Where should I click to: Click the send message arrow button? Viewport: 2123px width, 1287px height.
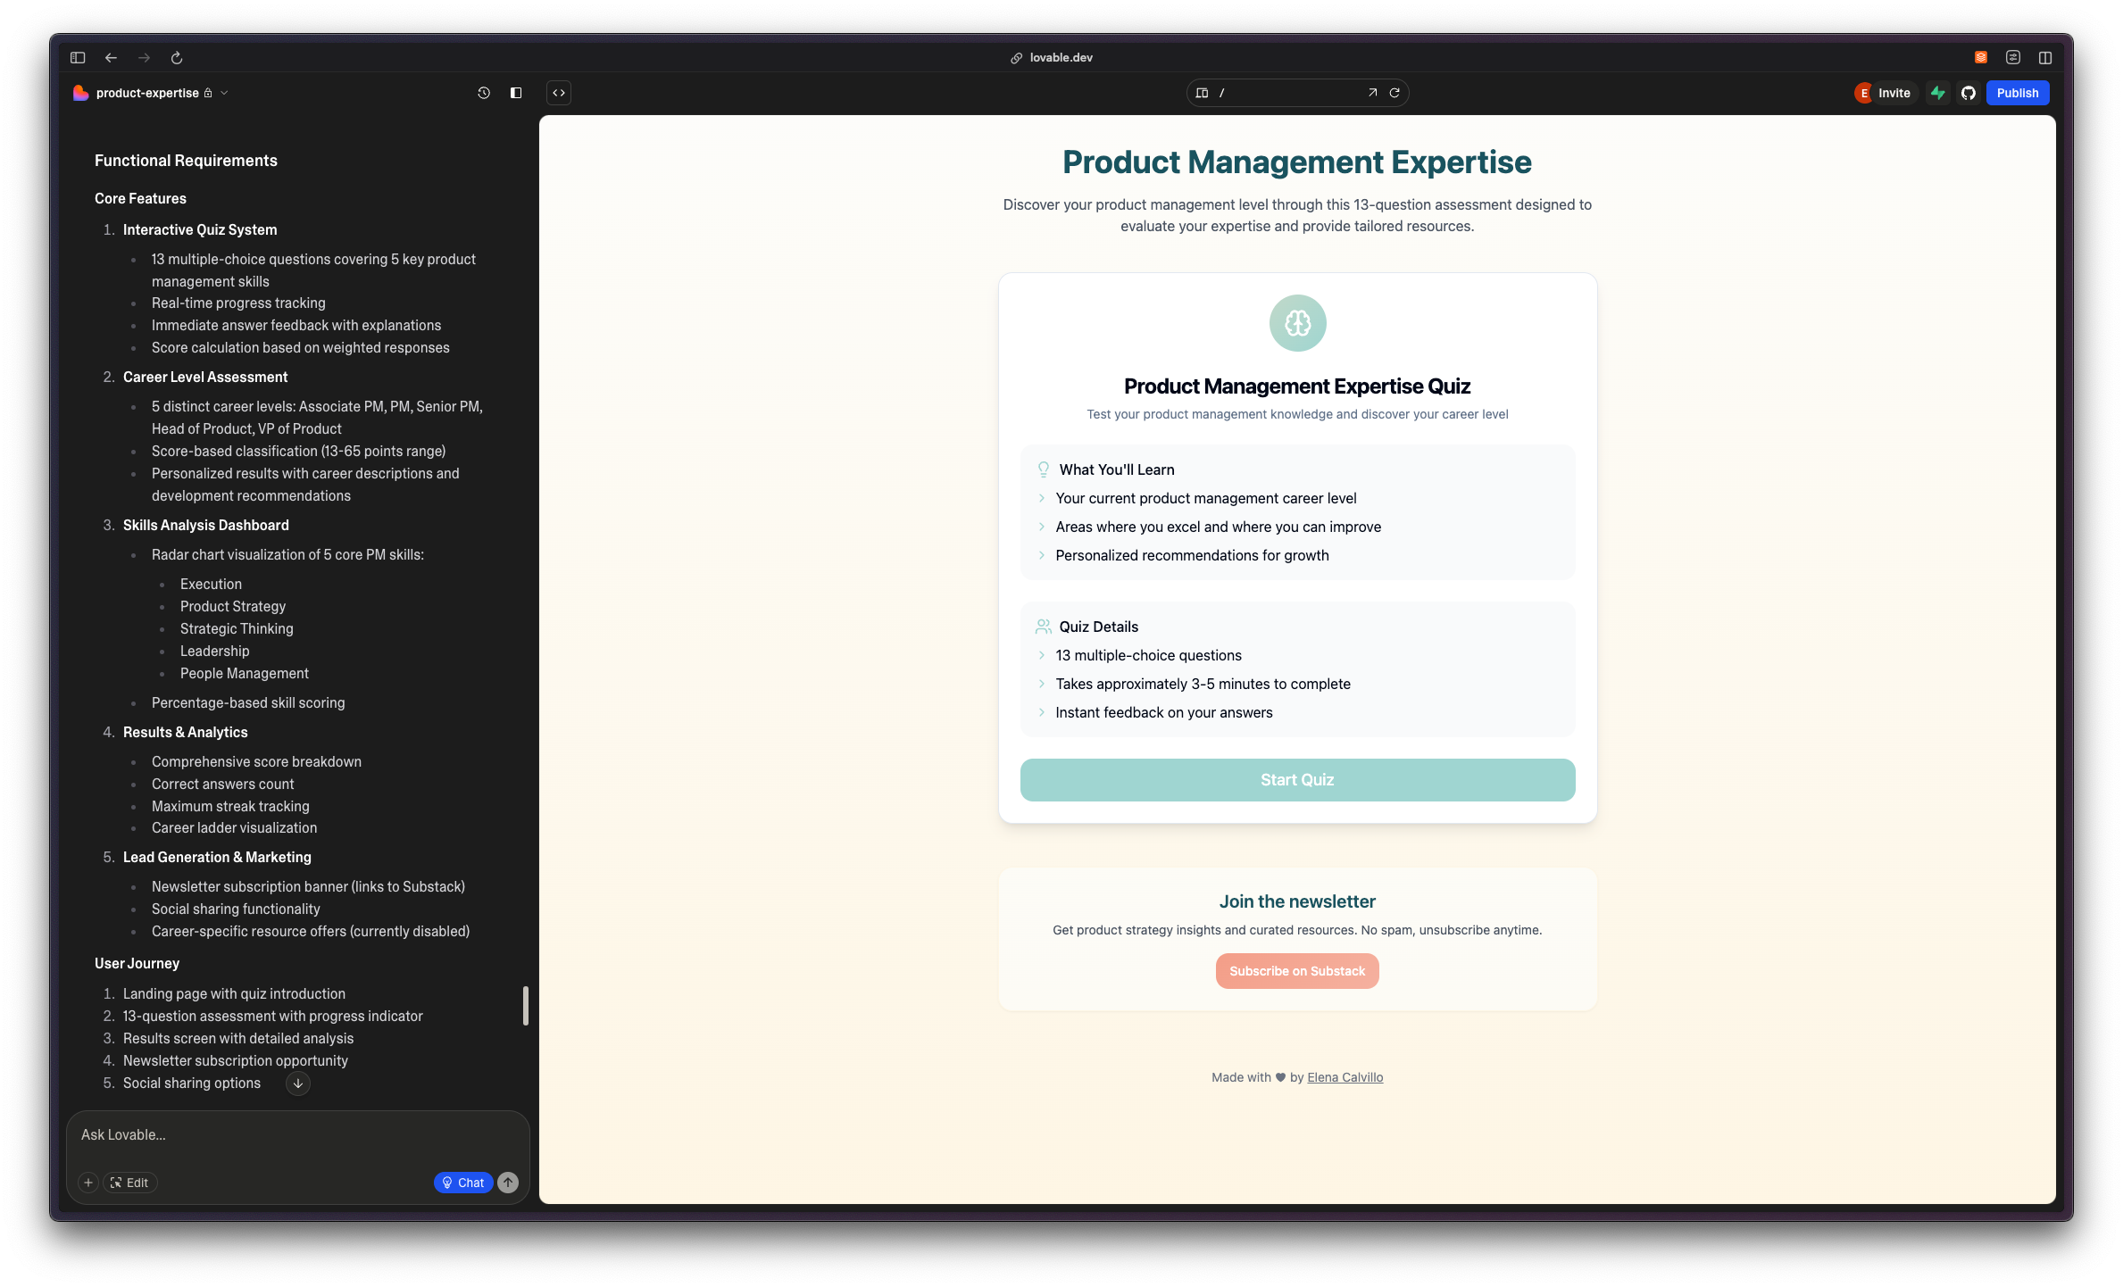[508, 1183]
